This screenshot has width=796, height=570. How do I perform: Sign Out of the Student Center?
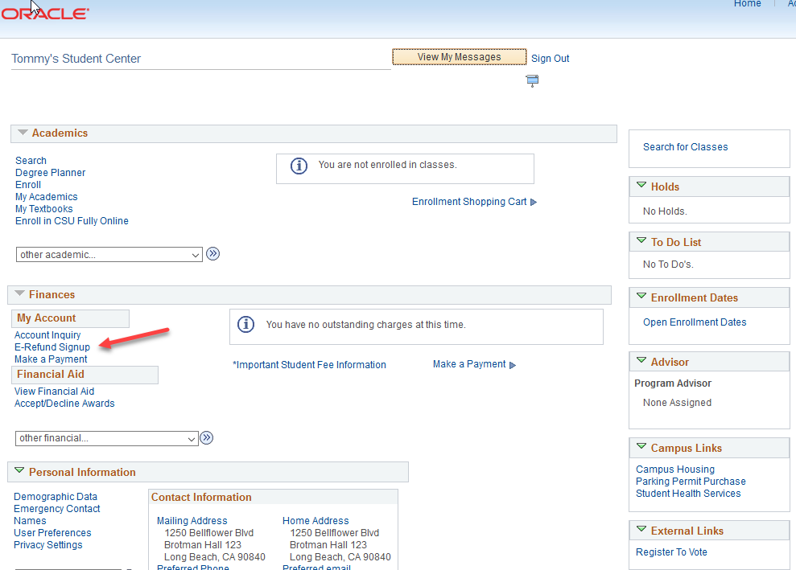pos(551,59)
